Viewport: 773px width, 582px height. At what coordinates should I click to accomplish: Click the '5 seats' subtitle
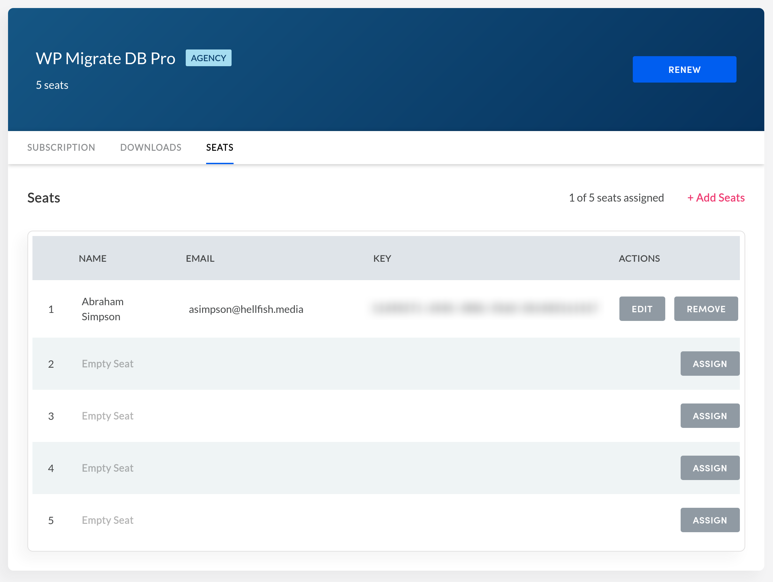click(x=52, y=85)
